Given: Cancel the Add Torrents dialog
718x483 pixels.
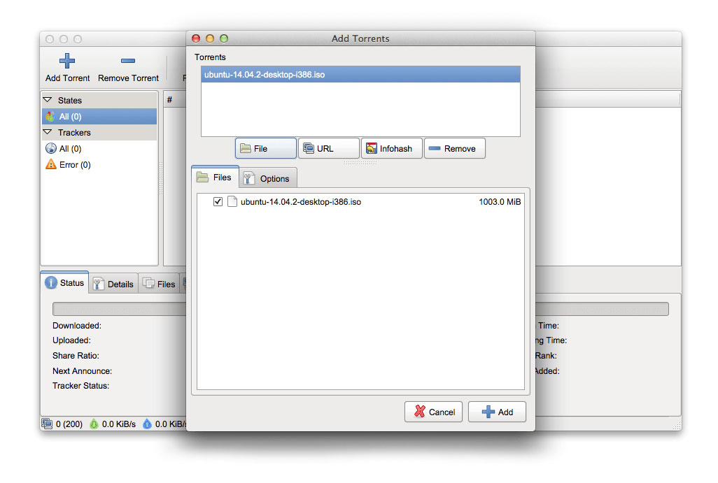Looking at the screenshot, I should click(433, 412).
